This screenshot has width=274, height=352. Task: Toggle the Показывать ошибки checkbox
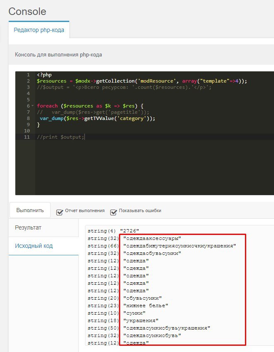[x=114, y=212]
